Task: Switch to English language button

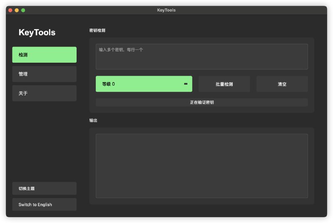Action: pos(45,205)
